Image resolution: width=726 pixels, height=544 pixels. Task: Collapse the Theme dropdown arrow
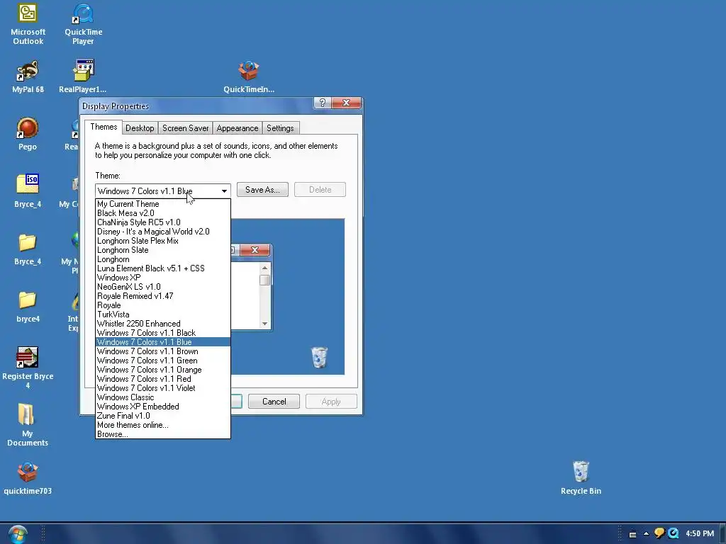pos(224,191)
